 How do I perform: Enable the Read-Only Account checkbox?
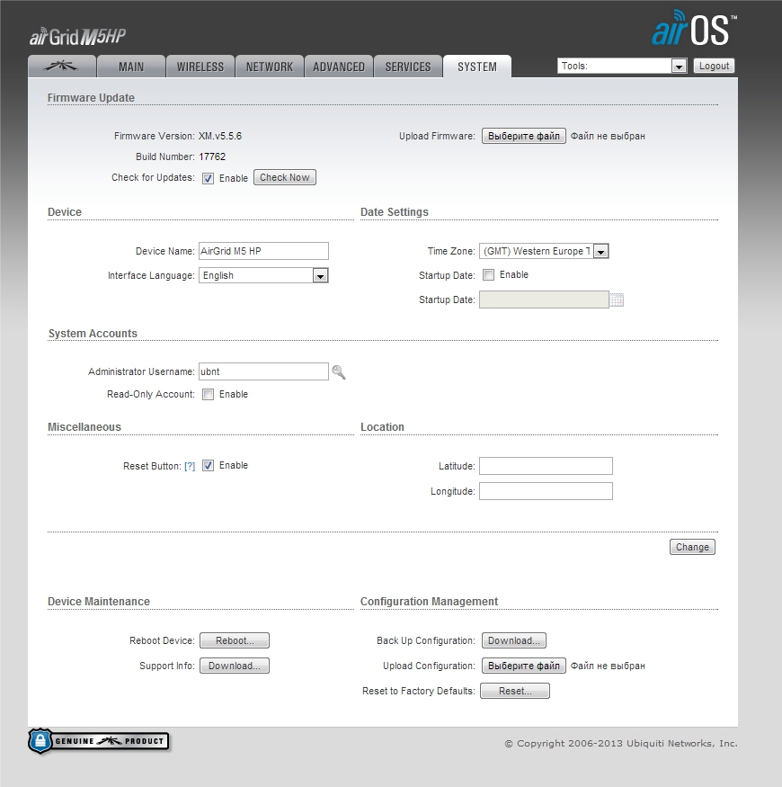coord(208,394)
